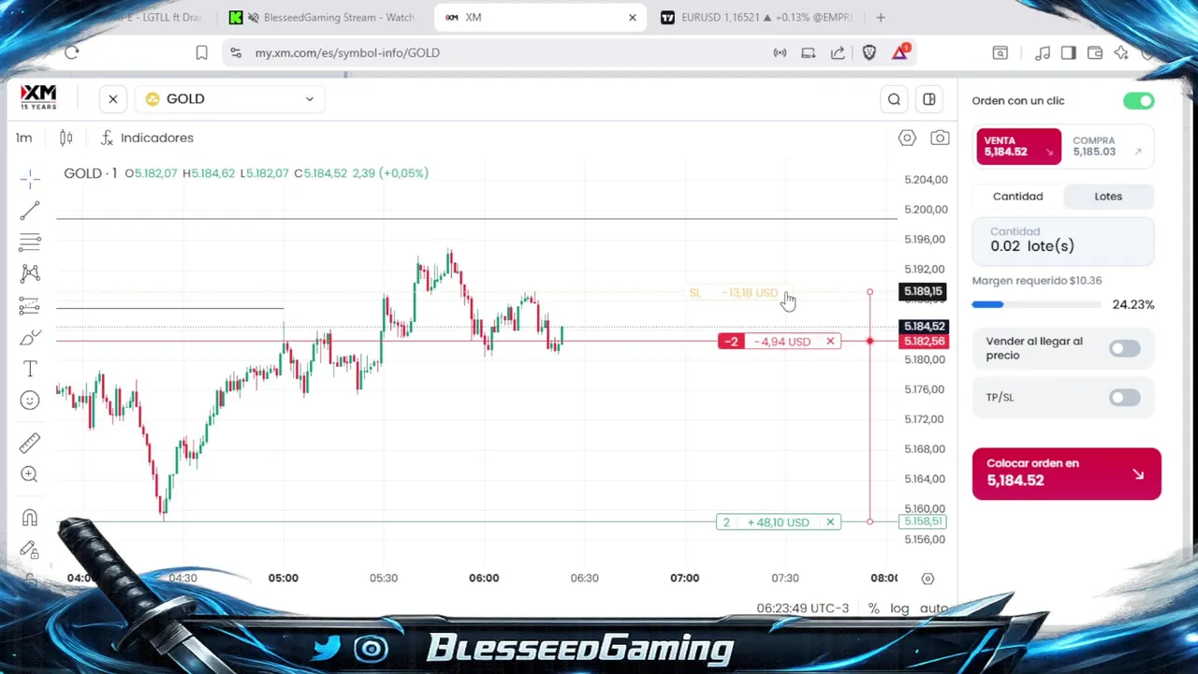
Task: Reload the current page
Action: tap(72, 52)
